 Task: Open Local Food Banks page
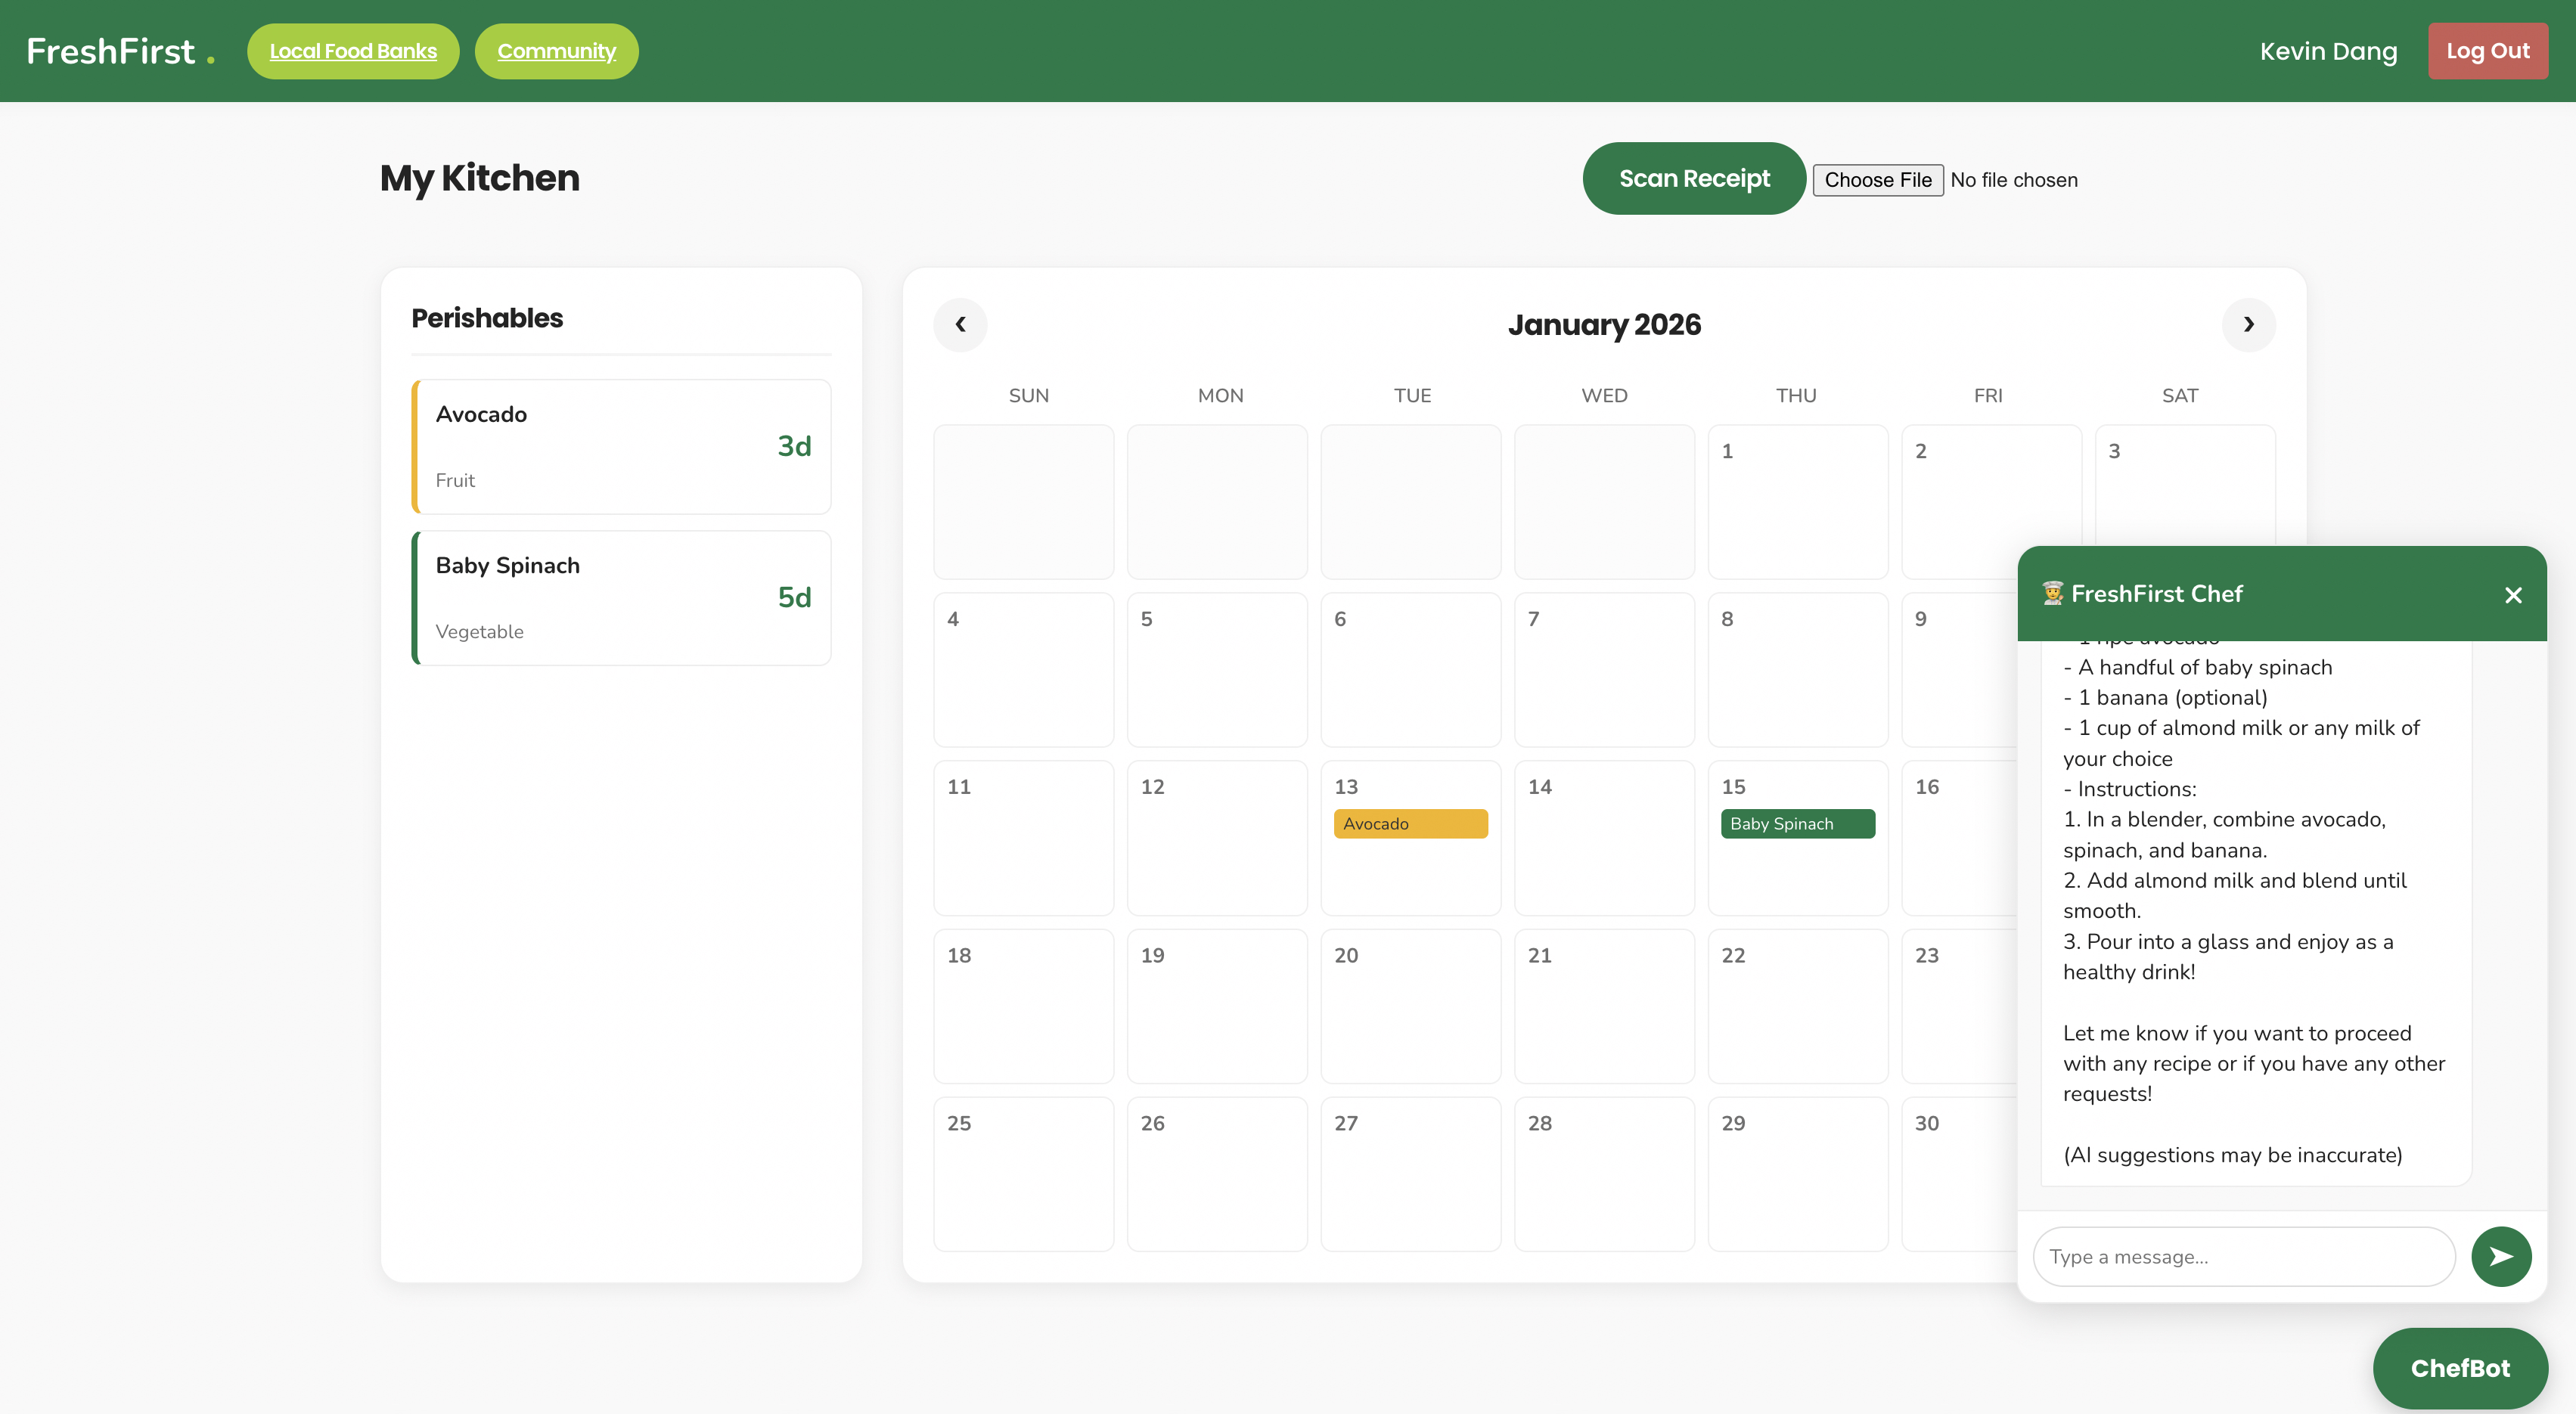tap(353, 51)
